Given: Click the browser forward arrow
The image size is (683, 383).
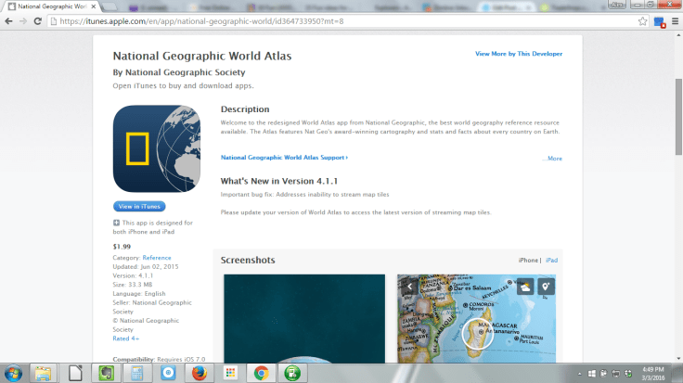Looking at the screenshot, I should click(23, 21).
